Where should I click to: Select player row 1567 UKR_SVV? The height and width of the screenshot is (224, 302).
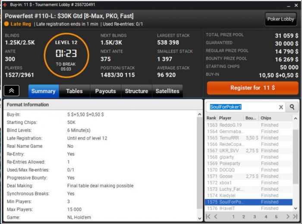(249, 151)
